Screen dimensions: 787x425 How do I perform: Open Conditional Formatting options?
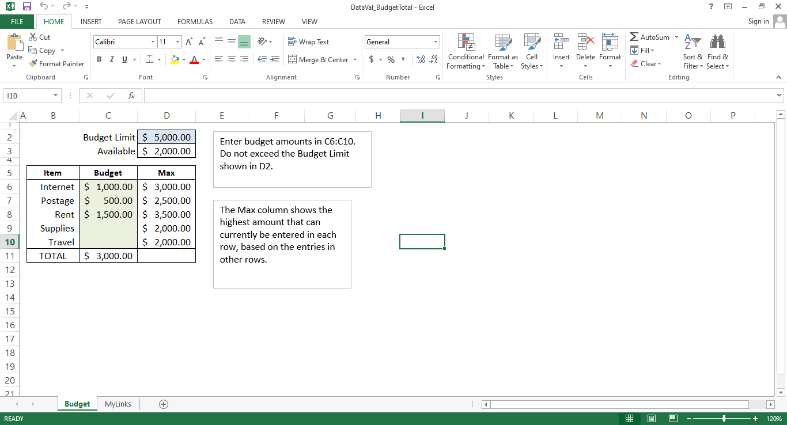point(466,51)
